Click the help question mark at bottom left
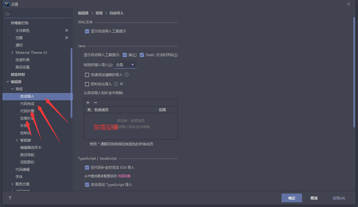This screenshot has height=207, width=358. click(x=10, y=198)
